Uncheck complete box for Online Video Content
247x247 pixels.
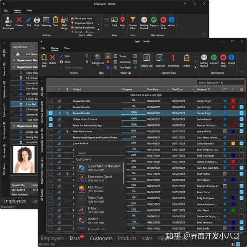[51, 119]
